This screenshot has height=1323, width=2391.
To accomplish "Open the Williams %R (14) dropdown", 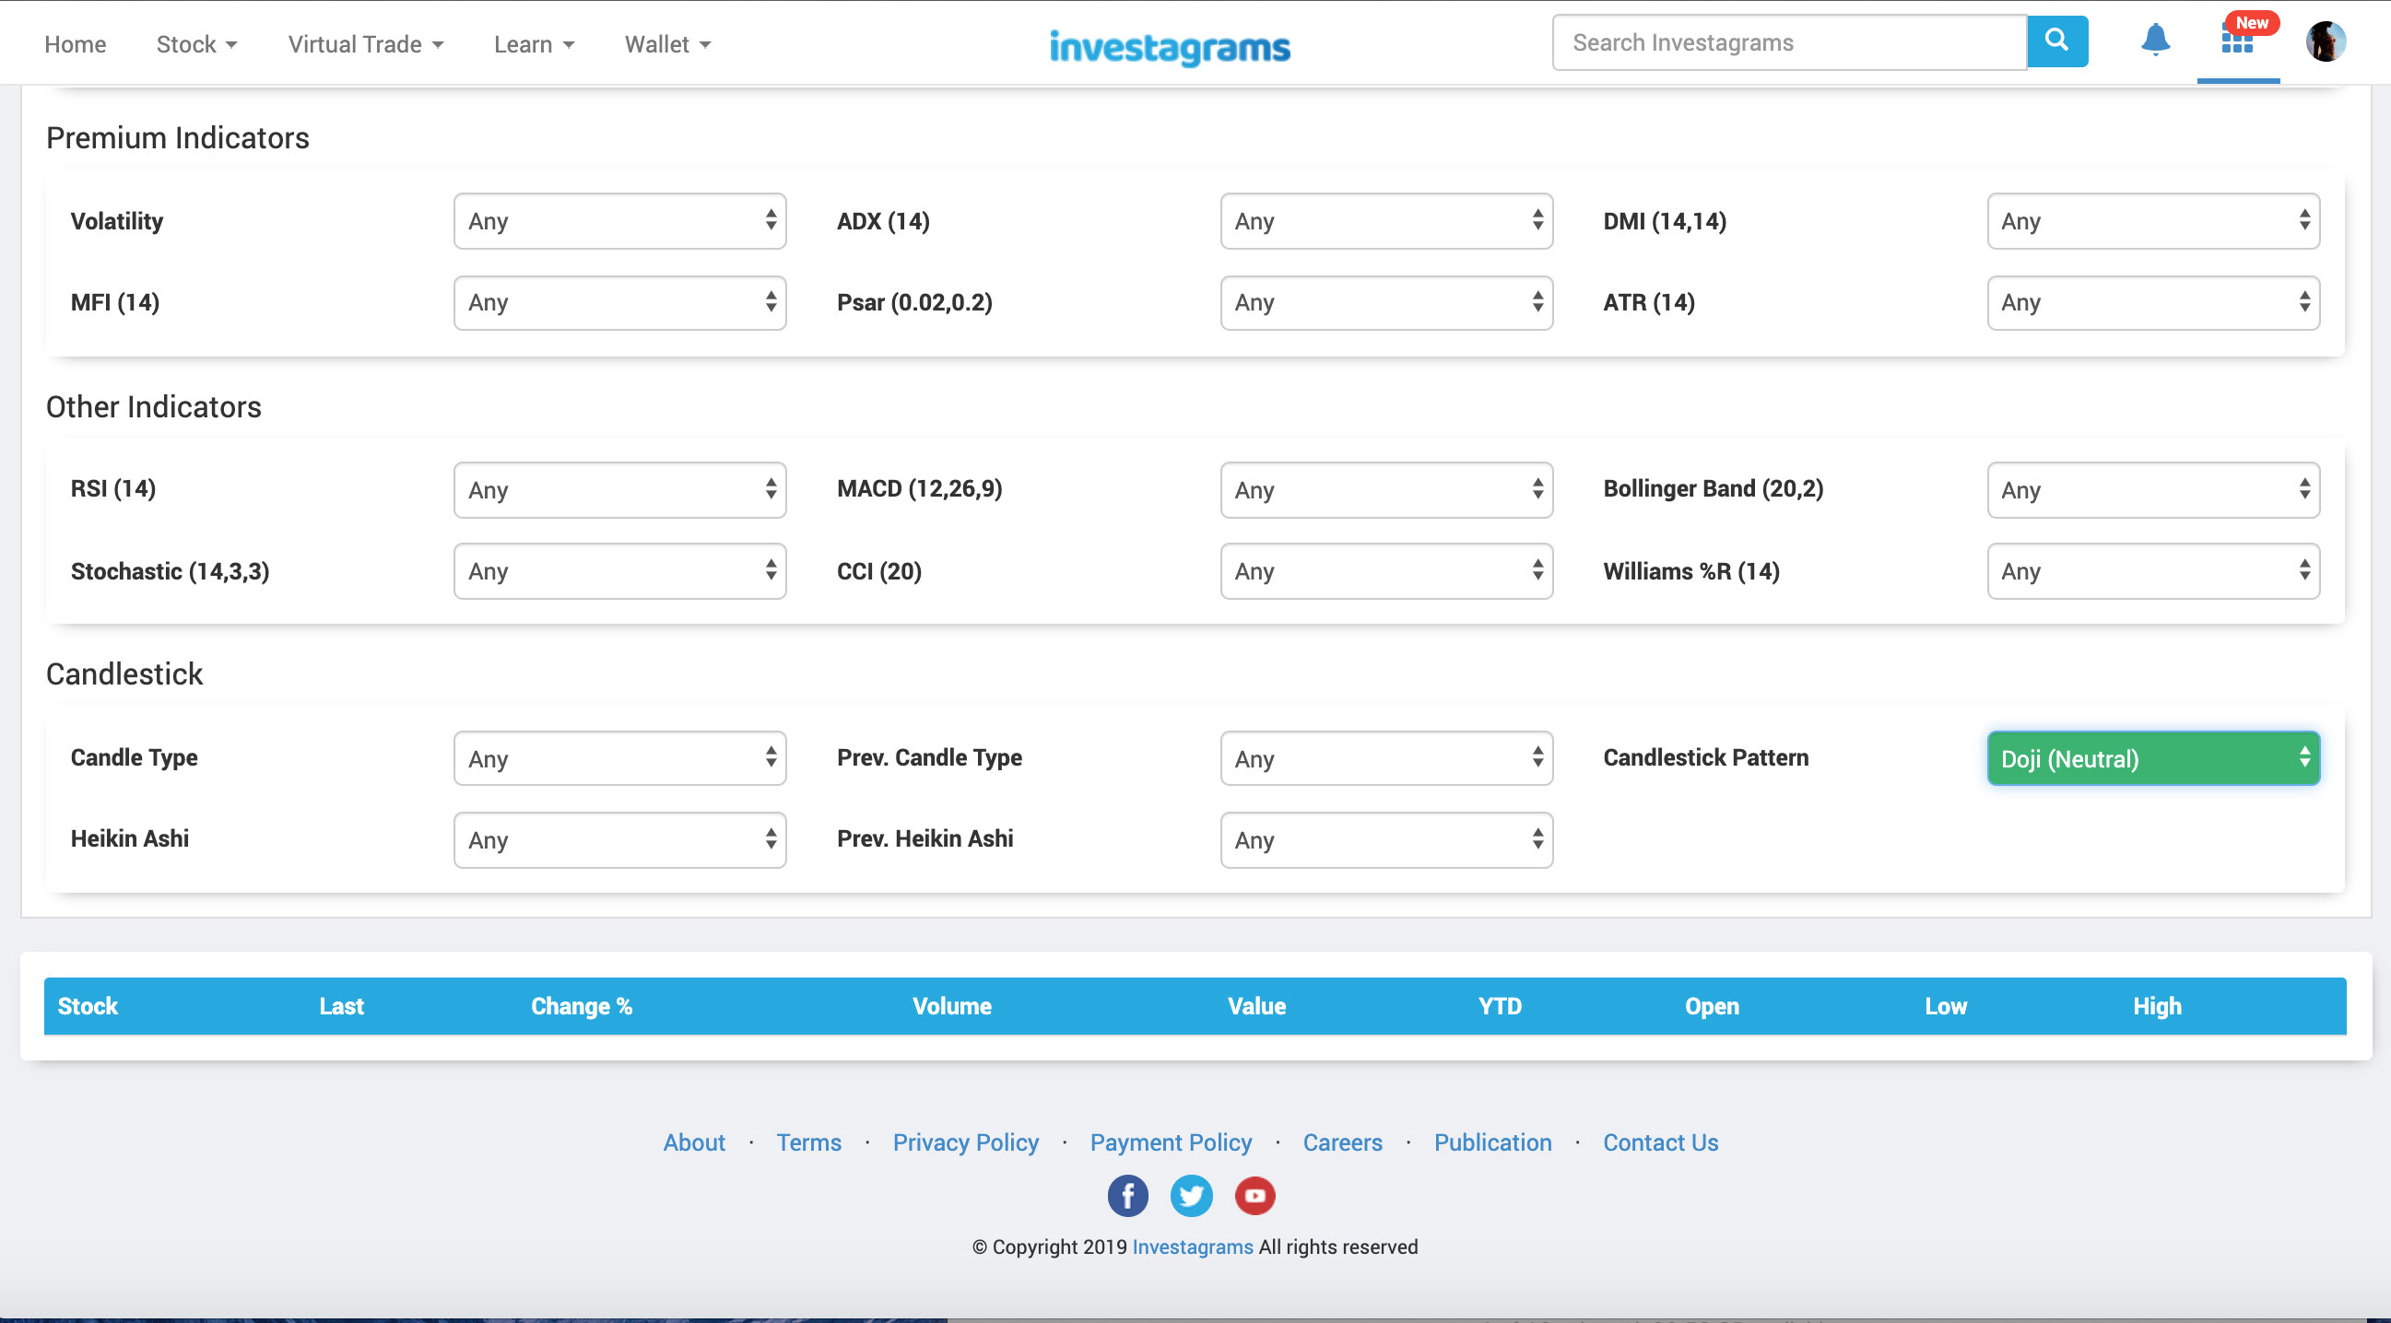I will pos(2152,571).
